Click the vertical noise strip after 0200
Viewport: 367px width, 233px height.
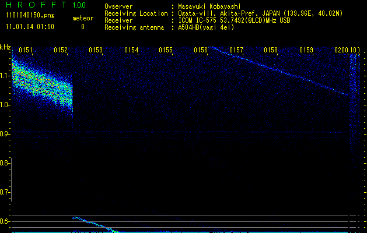click(x=354, y=105)
